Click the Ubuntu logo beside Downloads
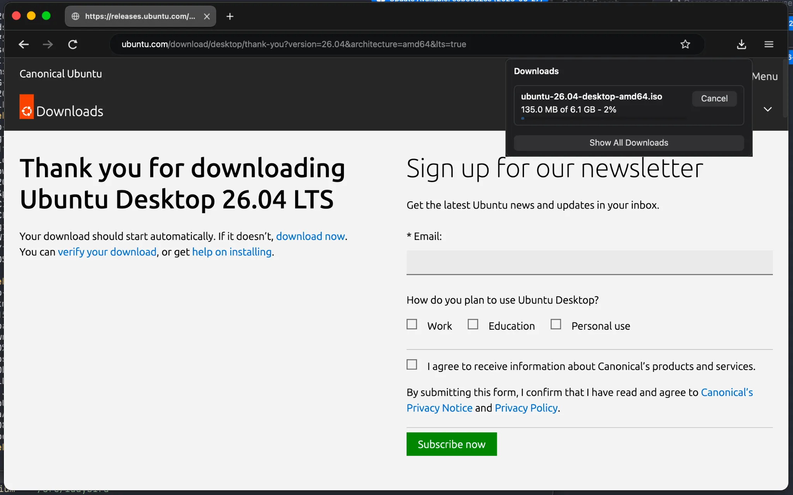 [x=27, y=106]
